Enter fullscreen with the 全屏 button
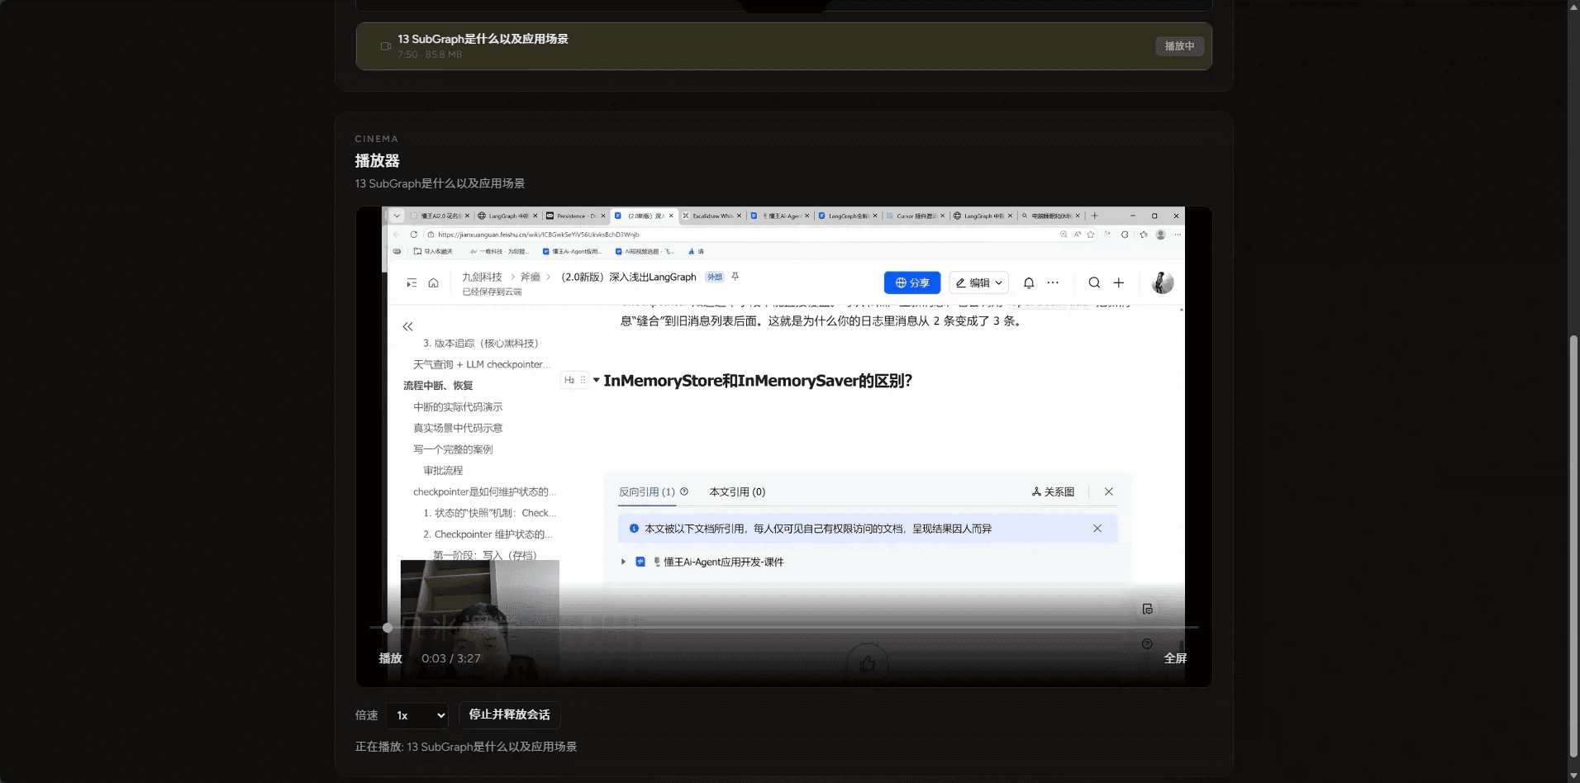Image resolution: width=1580 pixels, height=783 pixels. (1175, 658)
